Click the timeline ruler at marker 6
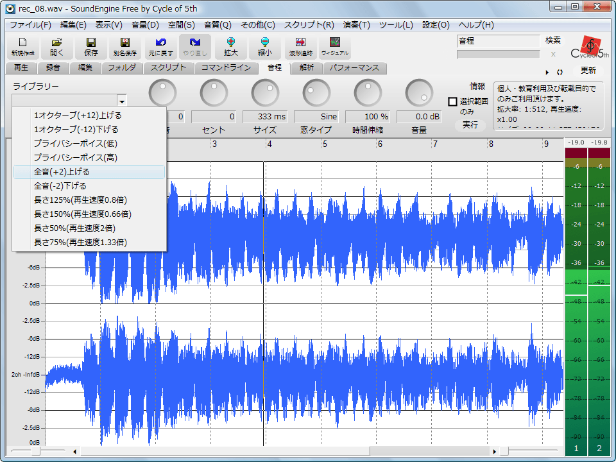616x462 pixels. (x=380, y=144)
